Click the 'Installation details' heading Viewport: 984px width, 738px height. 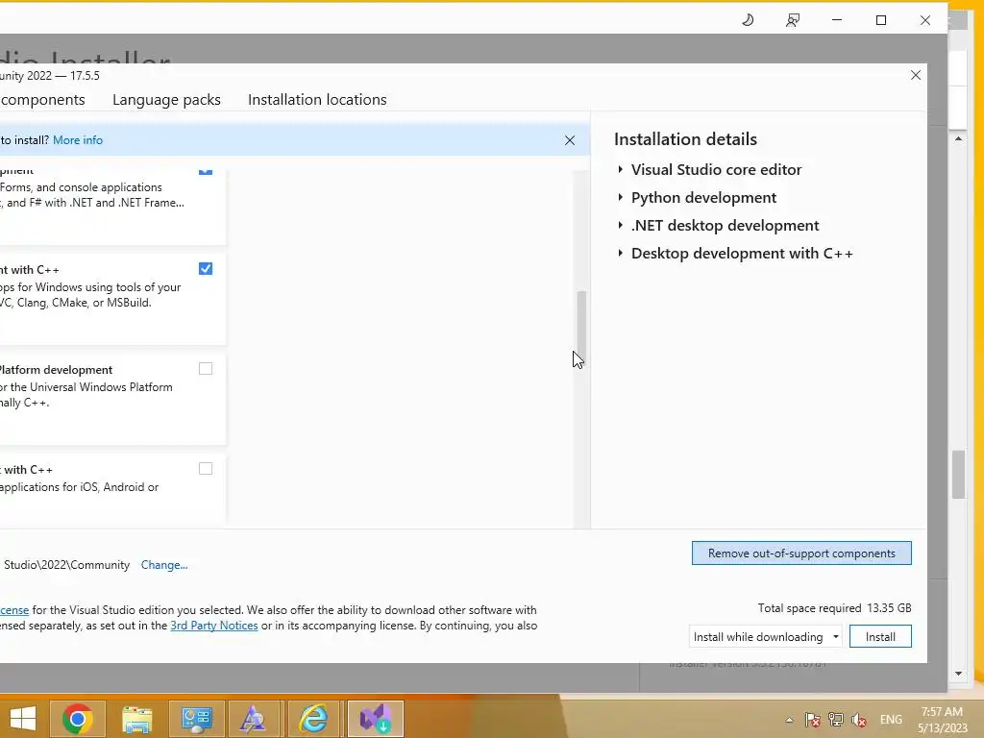[685, 139]
